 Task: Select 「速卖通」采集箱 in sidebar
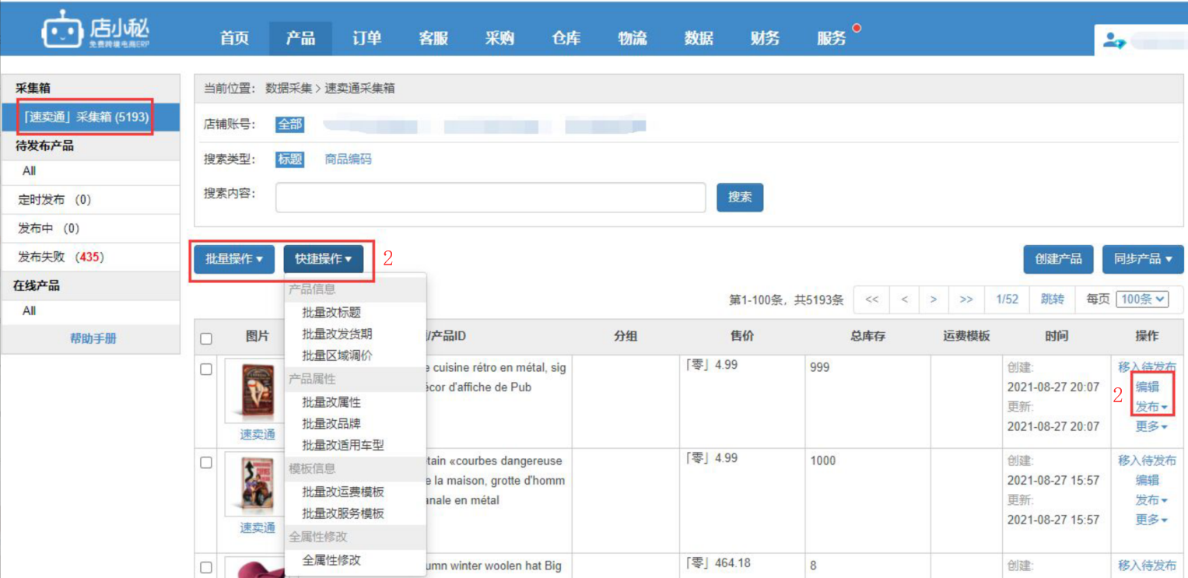pyautogui.click(x=90, y=117)
